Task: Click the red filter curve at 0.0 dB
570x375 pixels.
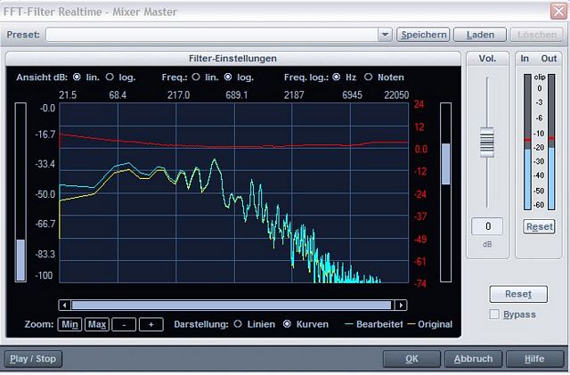Action: (232, 147)
